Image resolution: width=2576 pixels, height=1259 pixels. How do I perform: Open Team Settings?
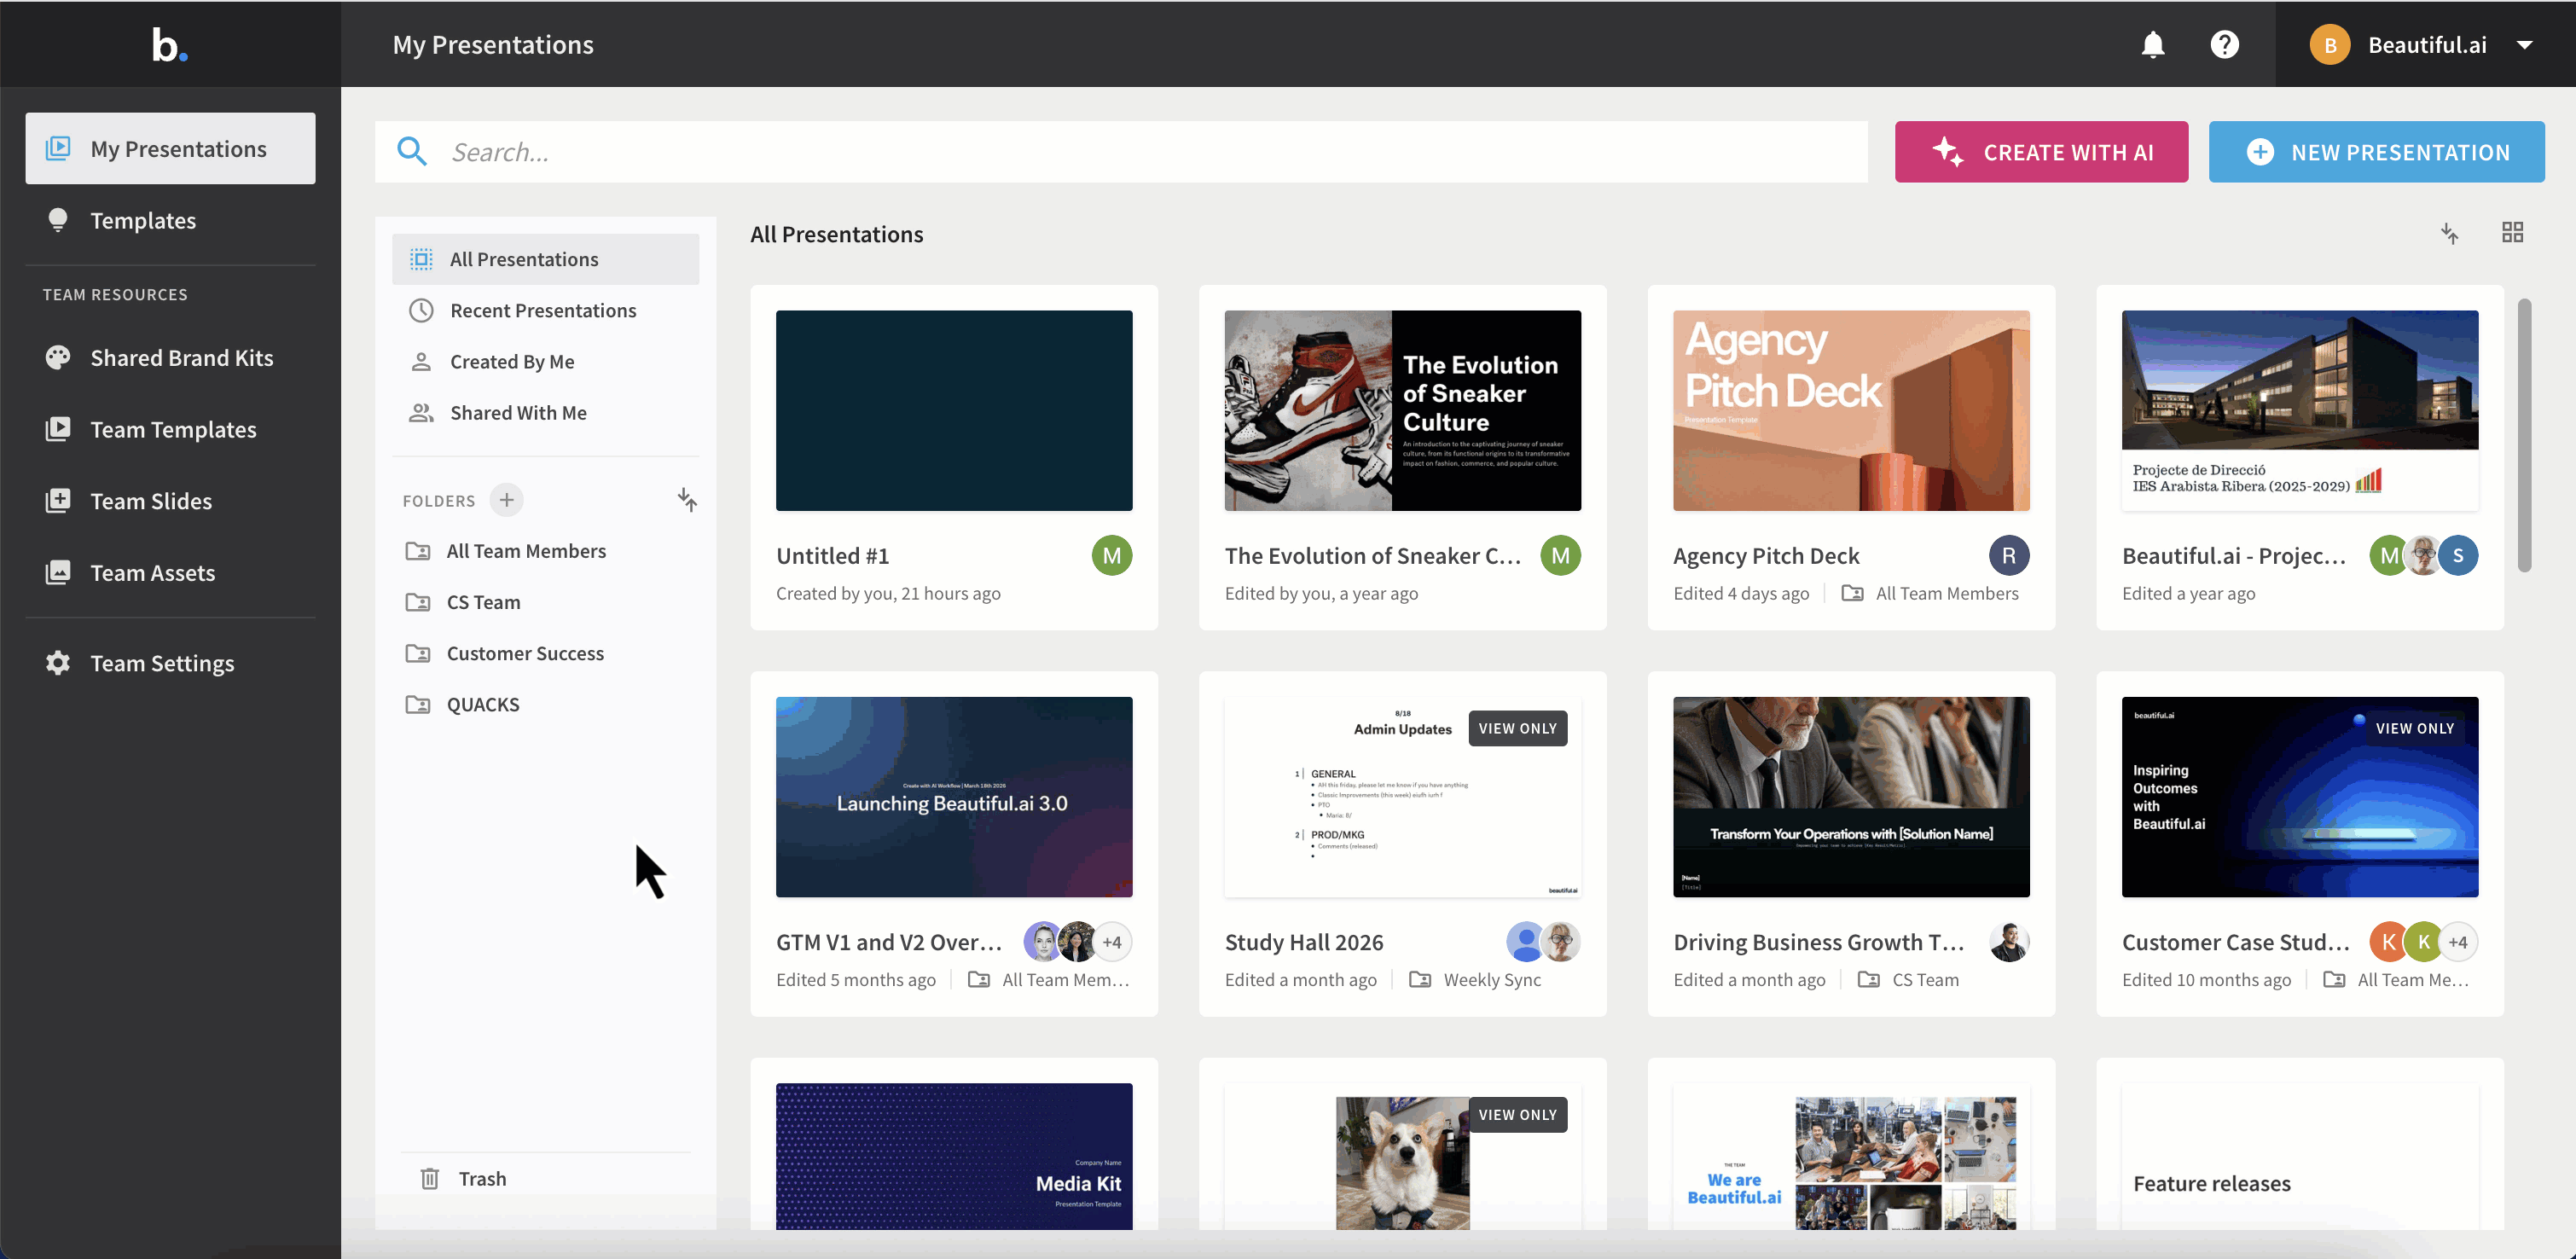(170, 664)
